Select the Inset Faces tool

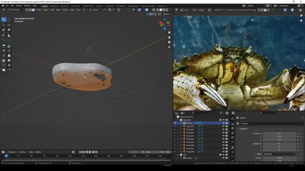pos(9,47)
